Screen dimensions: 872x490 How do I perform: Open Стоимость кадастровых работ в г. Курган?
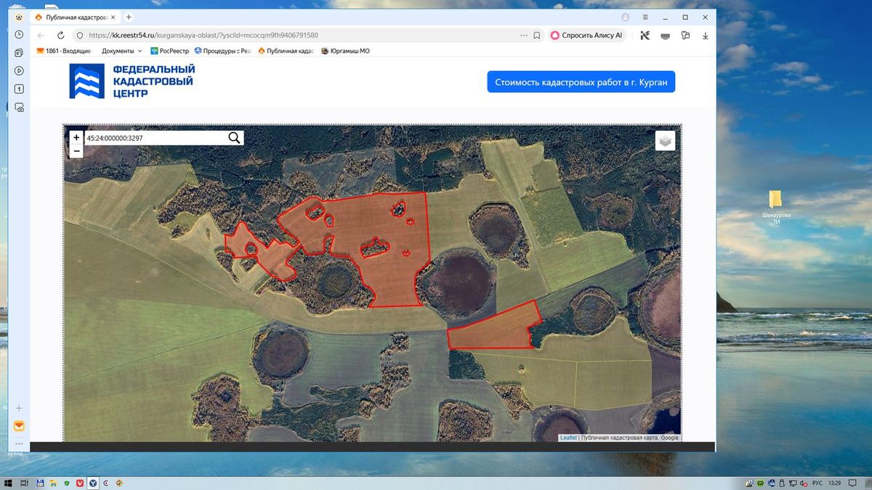[x=581, y=82]
